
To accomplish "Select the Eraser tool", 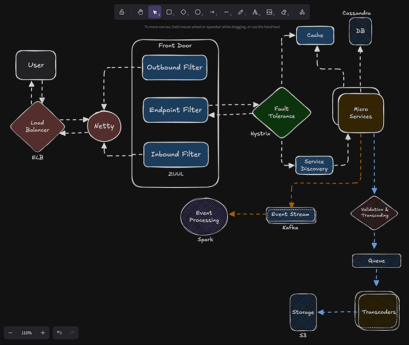I will coord(284,12).
